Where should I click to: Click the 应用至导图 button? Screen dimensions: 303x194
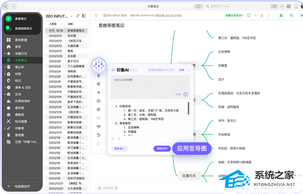[192, 149]
